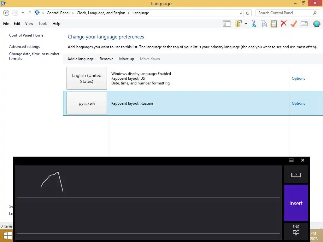The height and width of the screenshot is (242, 323).
Task: Click the navigation pane layout icon
Action: coord(226,24)
